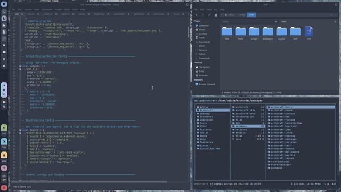Click the yellow lock module in the dock
Screen dimensions: 341x192
coord(4,155)
